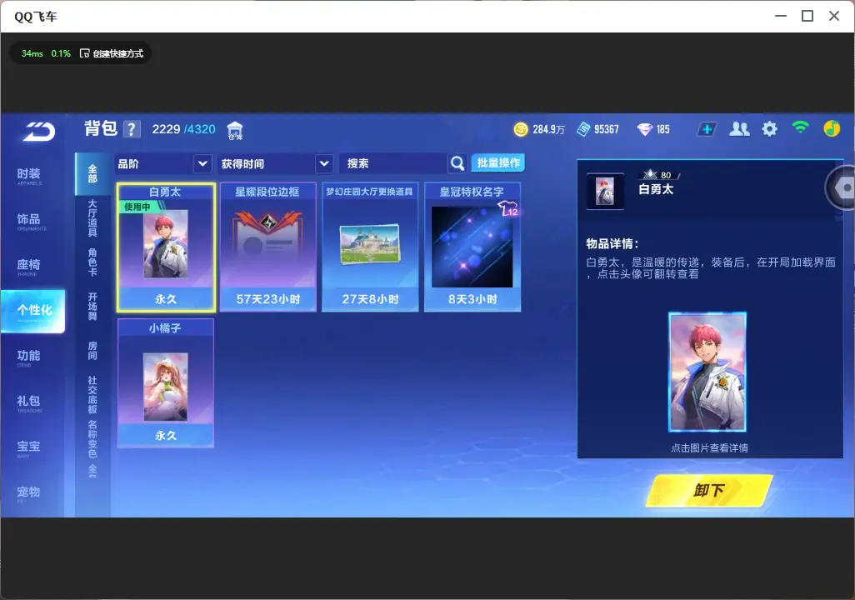The image size is (855, 600).
Task: Minimize the QQ飞车 window
Action: (781, 17)
